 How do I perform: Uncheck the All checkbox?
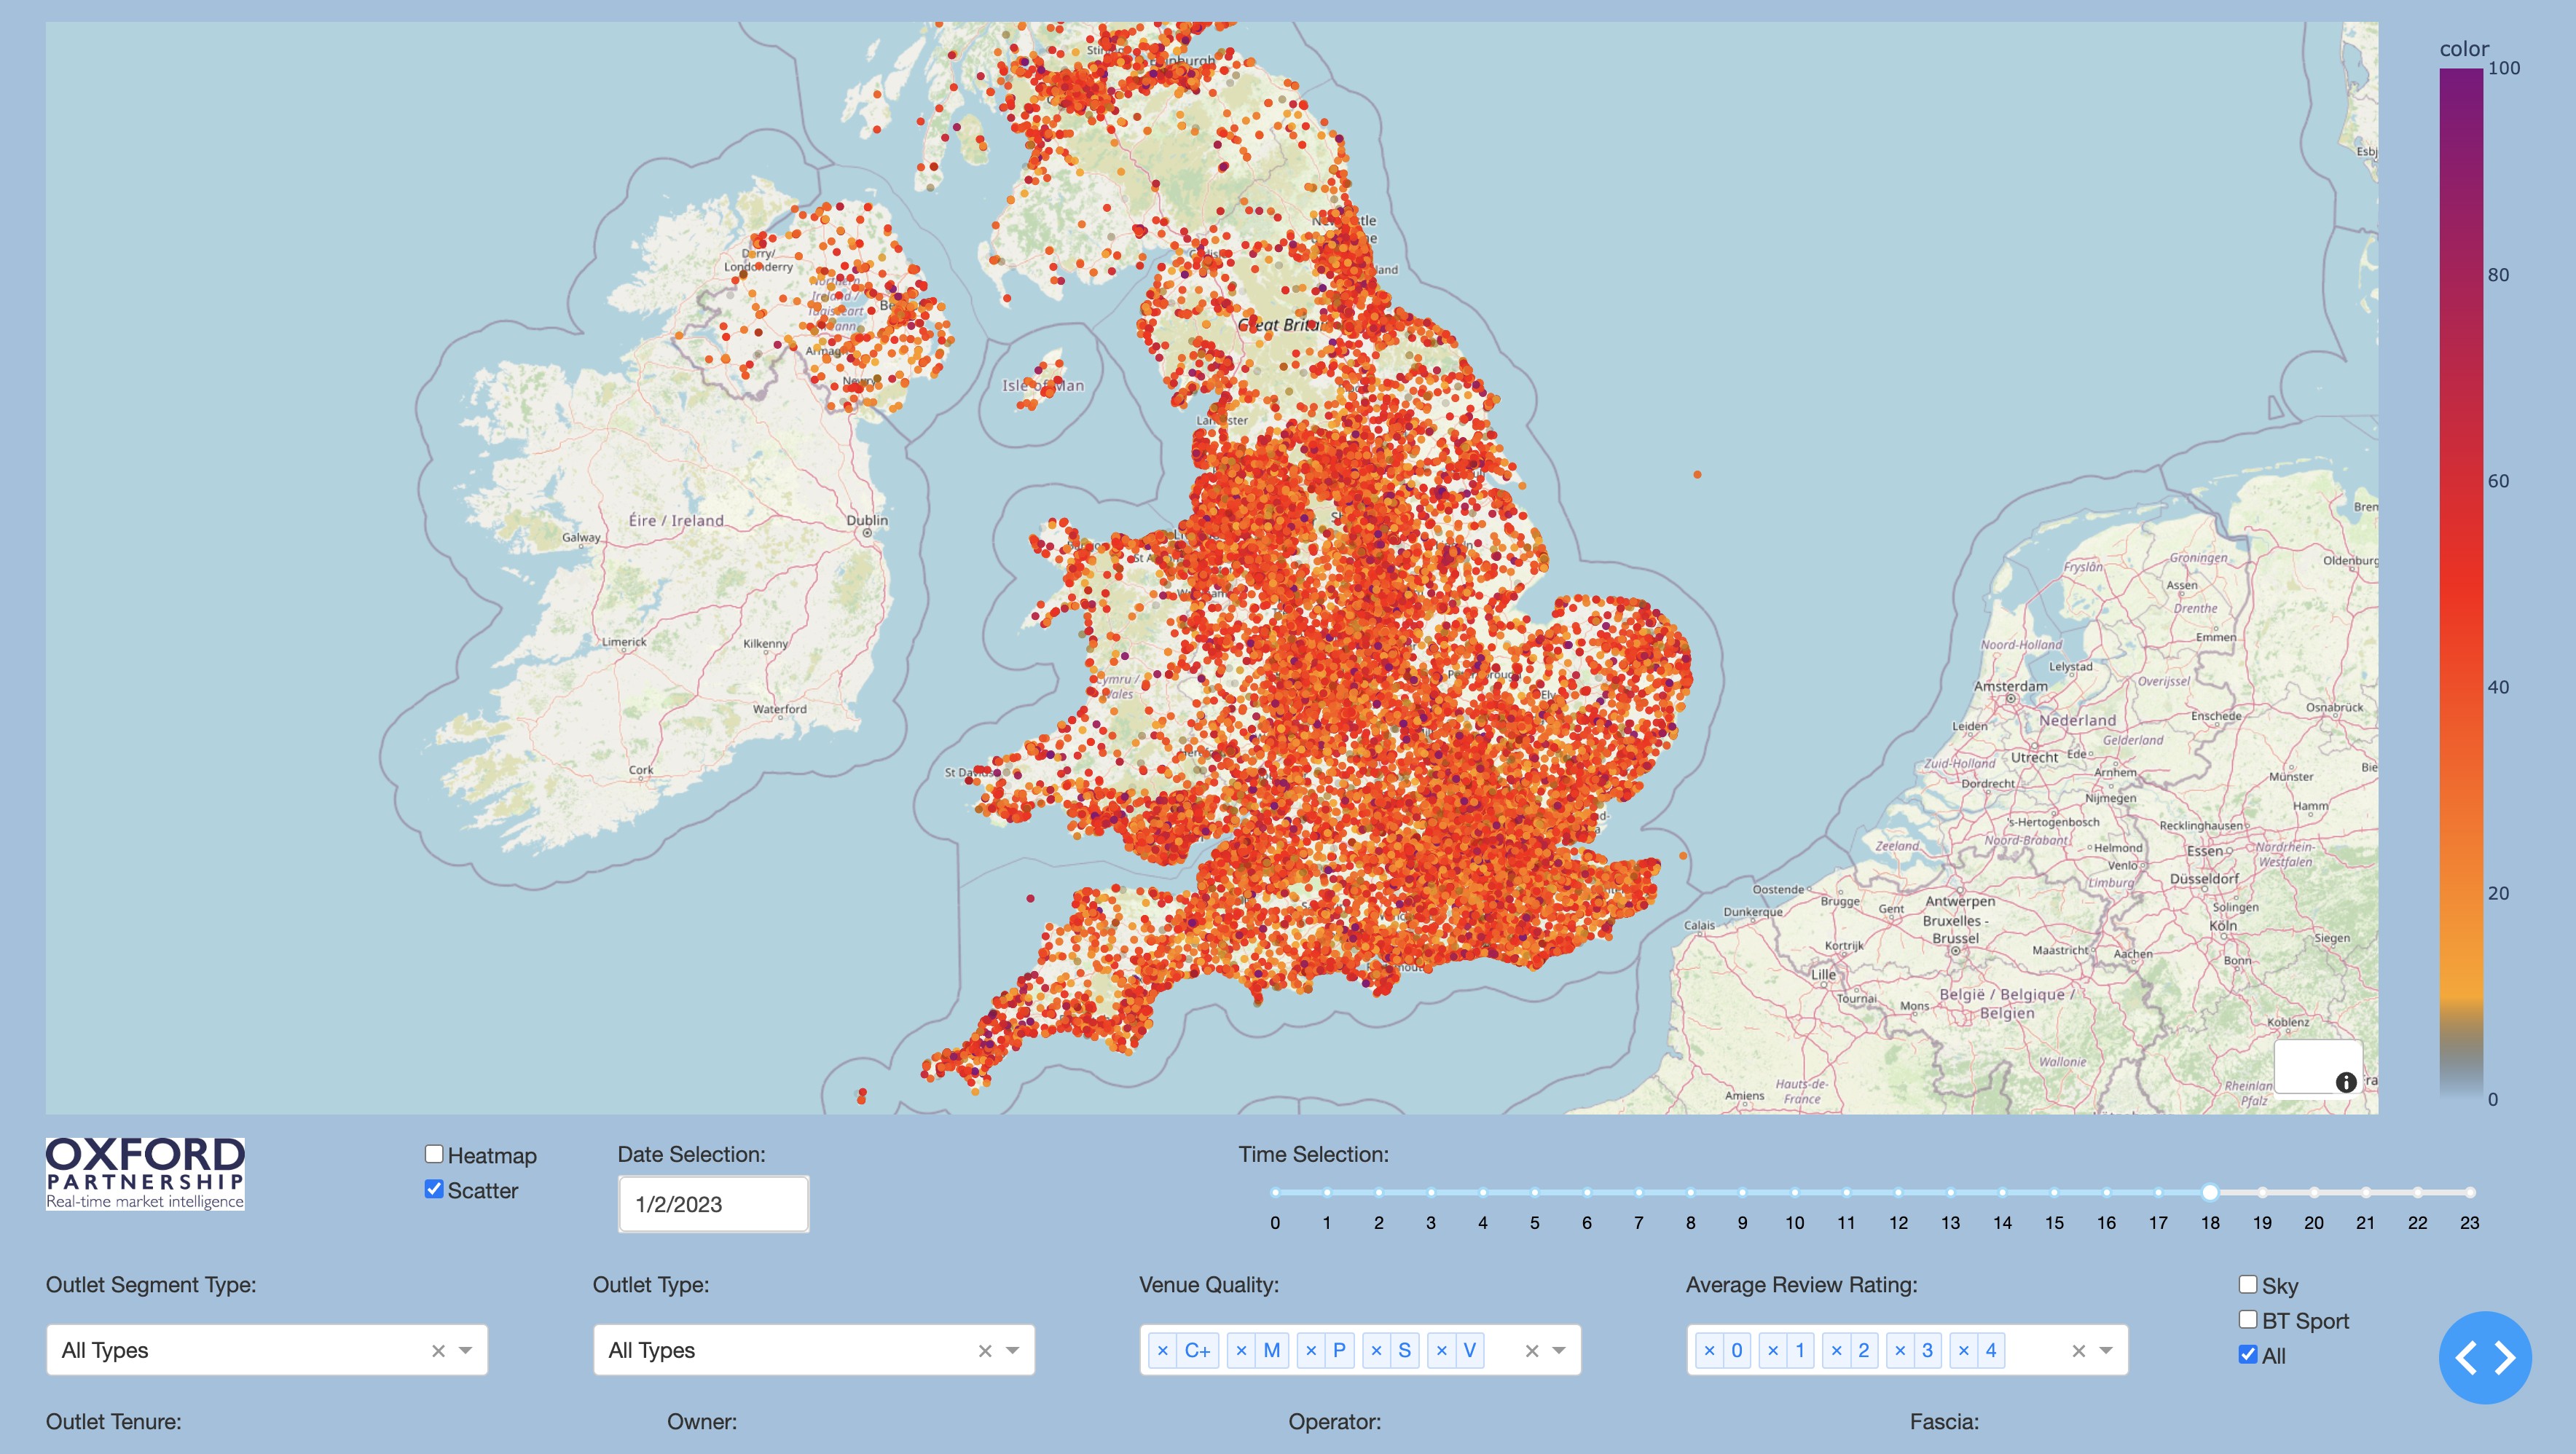[x=2248, y=1354]
